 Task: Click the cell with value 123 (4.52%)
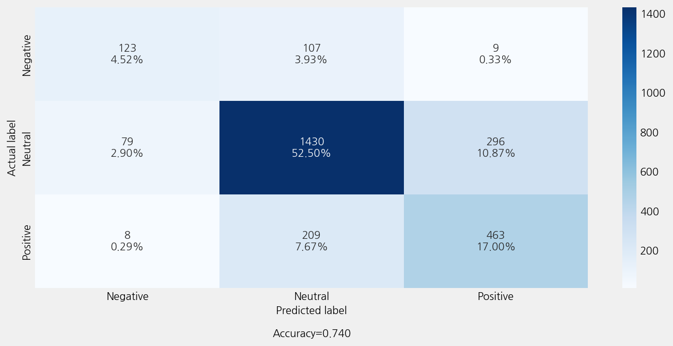coord(127,54)
